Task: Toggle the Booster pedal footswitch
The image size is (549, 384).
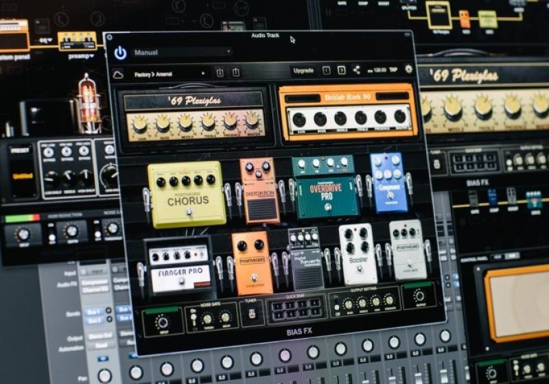Action: coord(359,269)
